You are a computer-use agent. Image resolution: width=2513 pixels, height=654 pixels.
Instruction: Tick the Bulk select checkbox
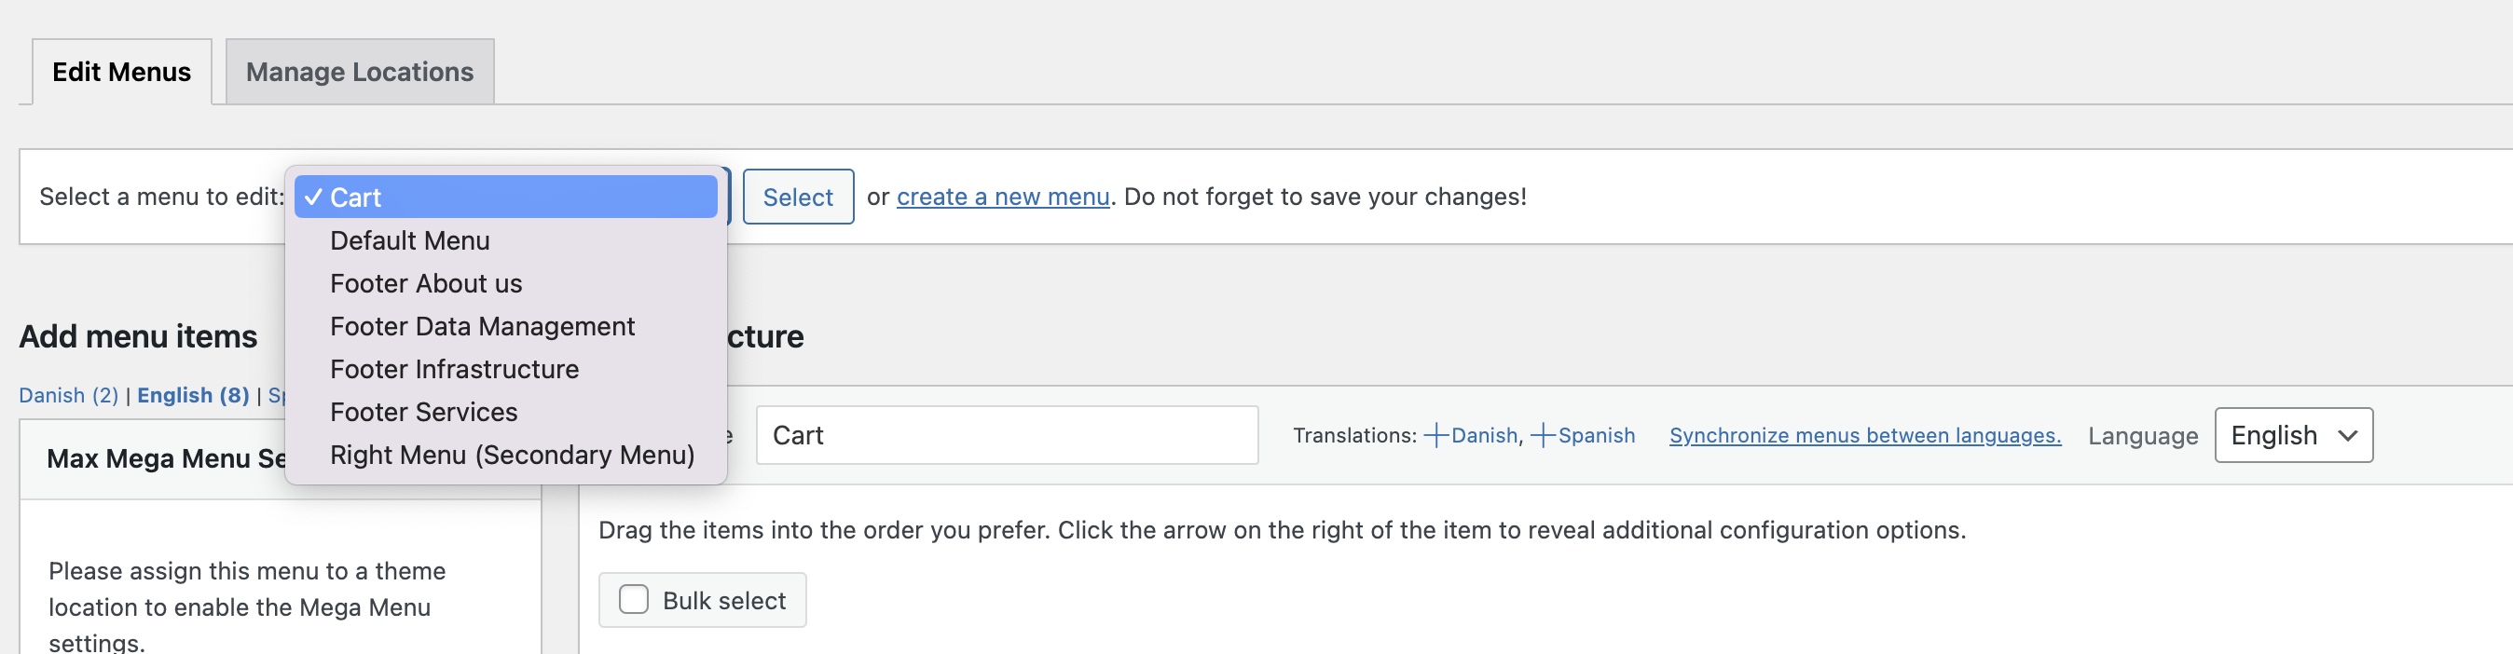tap(633, 599)
